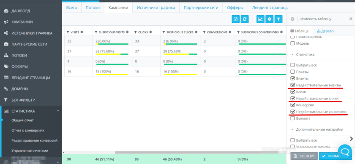The height and width of the screenshot is (164, 355).
Task: Enable the Показы checkbox
Action: pos(292,72)
